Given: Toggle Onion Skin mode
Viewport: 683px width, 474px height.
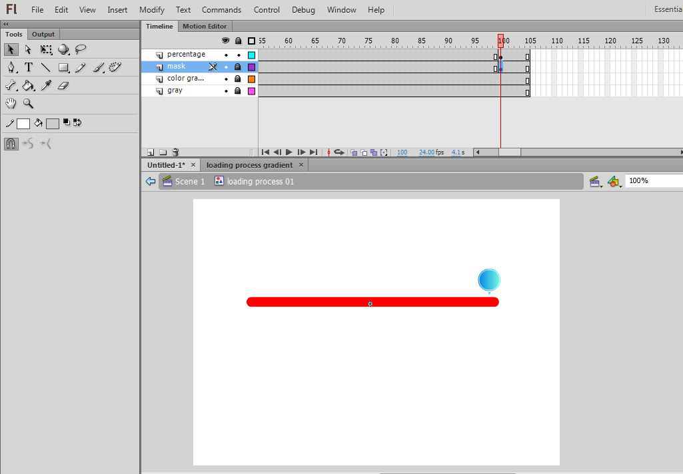Looking at the screenshot, I should pos(354,152).
